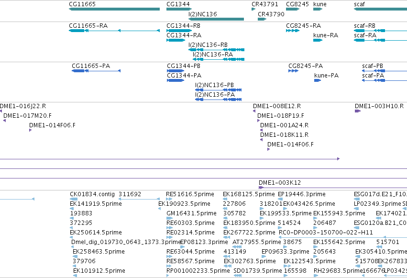
Task: Select the l(2)NC136-RB transcript
Action: tap(216, 50)
